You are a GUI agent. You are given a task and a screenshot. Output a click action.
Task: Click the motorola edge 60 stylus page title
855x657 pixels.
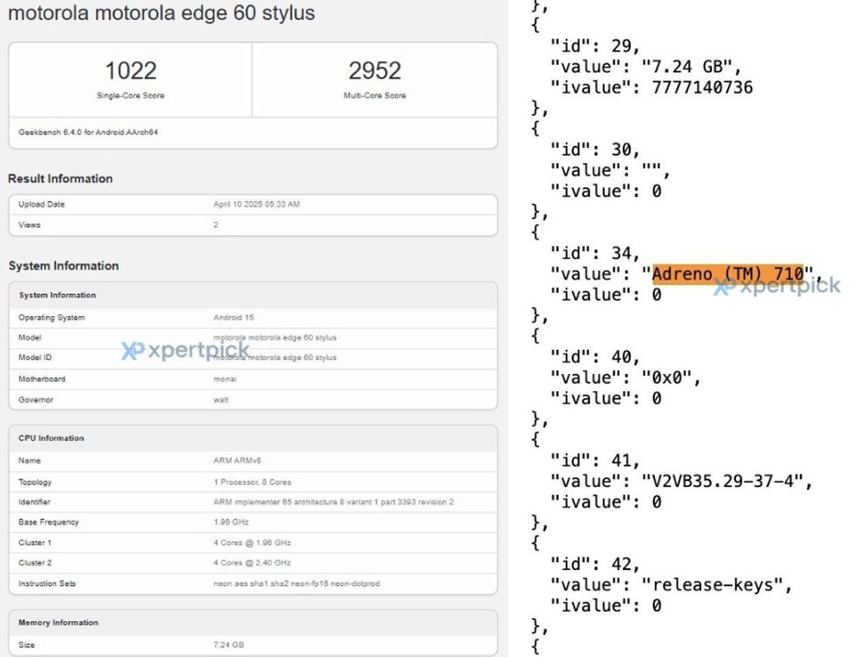[x=161, y=13]
